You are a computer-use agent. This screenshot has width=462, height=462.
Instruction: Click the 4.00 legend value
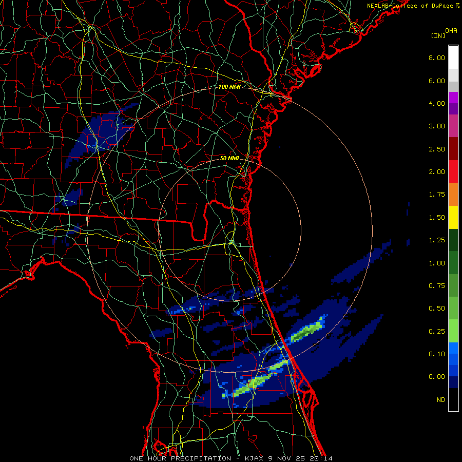click(437, 103)
